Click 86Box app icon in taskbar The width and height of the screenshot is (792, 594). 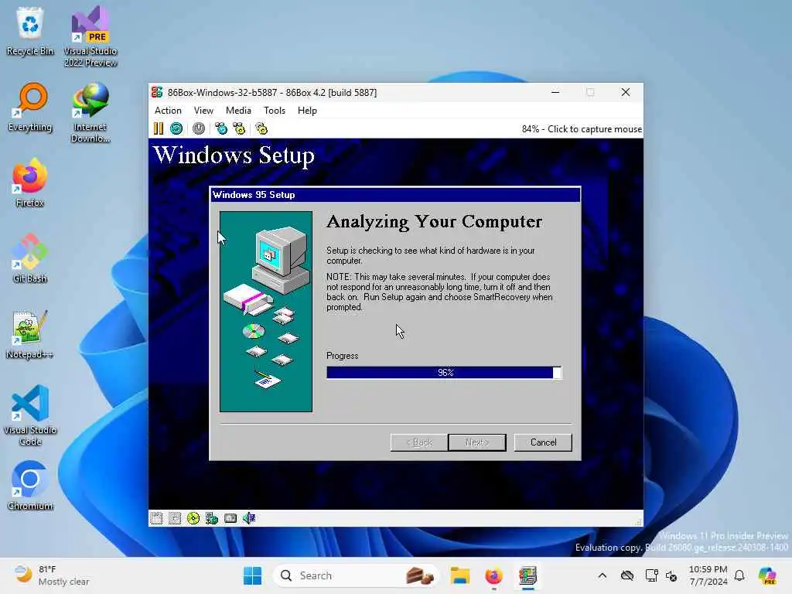[x=527, y=575]
